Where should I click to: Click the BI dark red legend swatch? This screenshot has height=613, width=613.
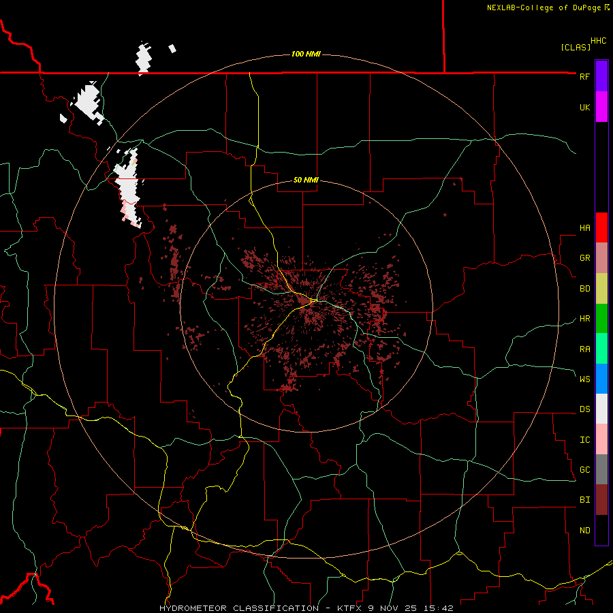601,500
